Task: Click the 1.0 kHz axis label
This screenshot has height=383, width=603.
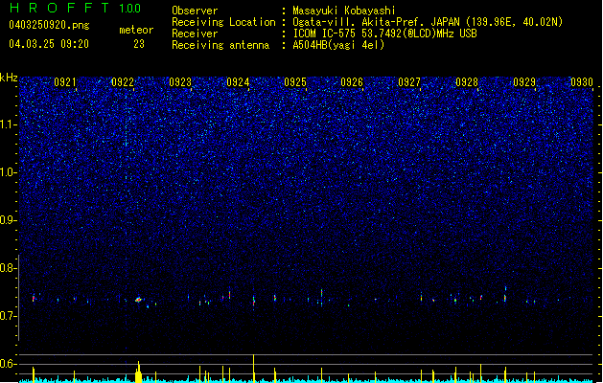Action: tap(9, 172)
